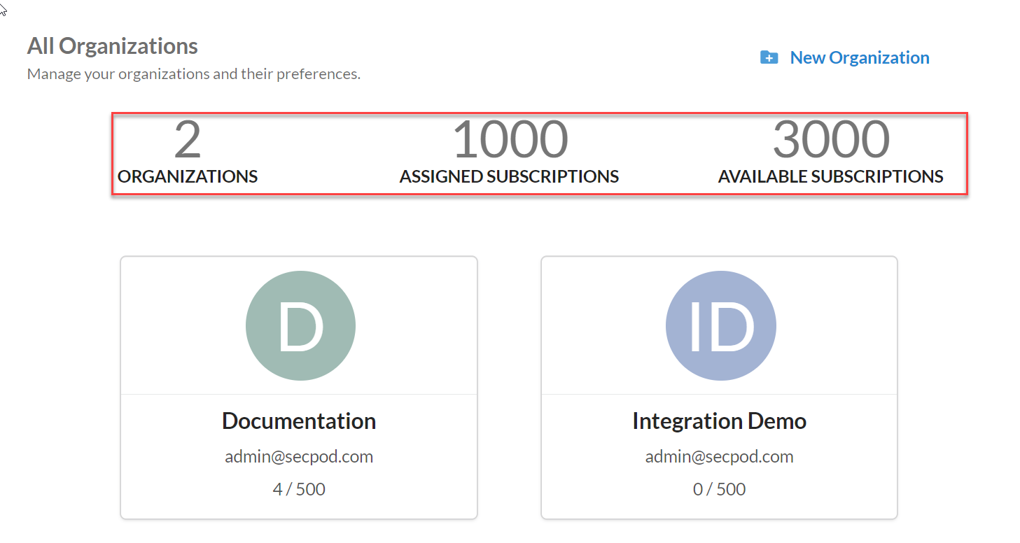Click the AVAILABLE SUBSCRIPTIONS label

pyautogui.click(x=830, y=177)
